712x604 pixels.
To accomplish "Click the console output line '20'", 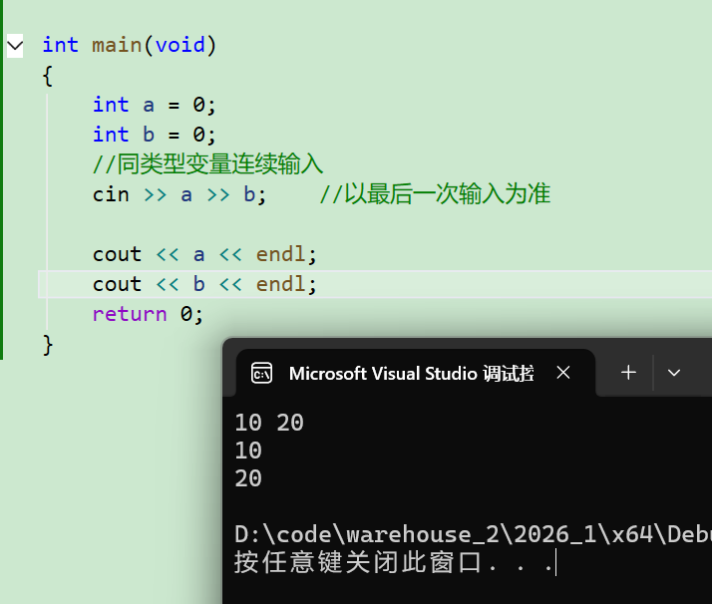I will click(248, 478).
